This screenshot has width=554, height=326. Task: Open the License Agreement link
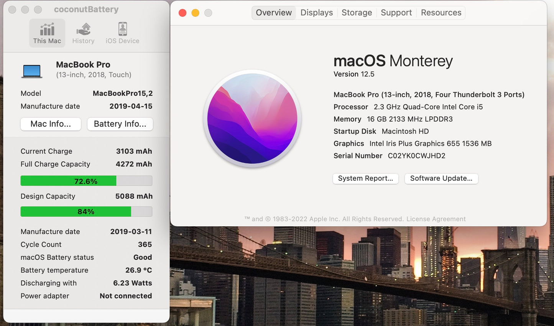pos(436,219)
